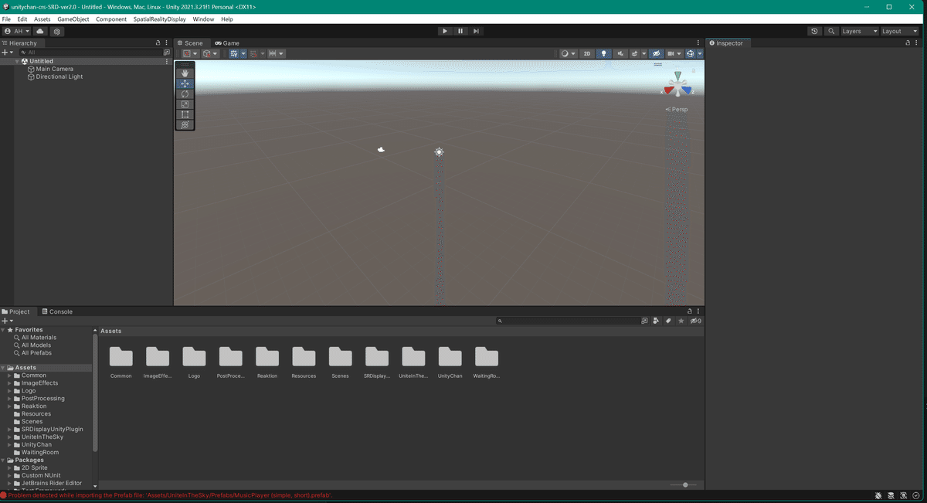Select the Scale tool

coord(185,104)
